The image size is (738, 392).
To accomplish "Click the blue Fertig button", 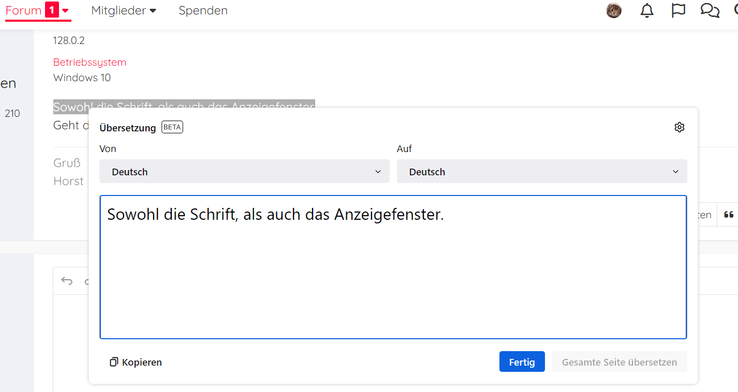I will pos(522,362).
